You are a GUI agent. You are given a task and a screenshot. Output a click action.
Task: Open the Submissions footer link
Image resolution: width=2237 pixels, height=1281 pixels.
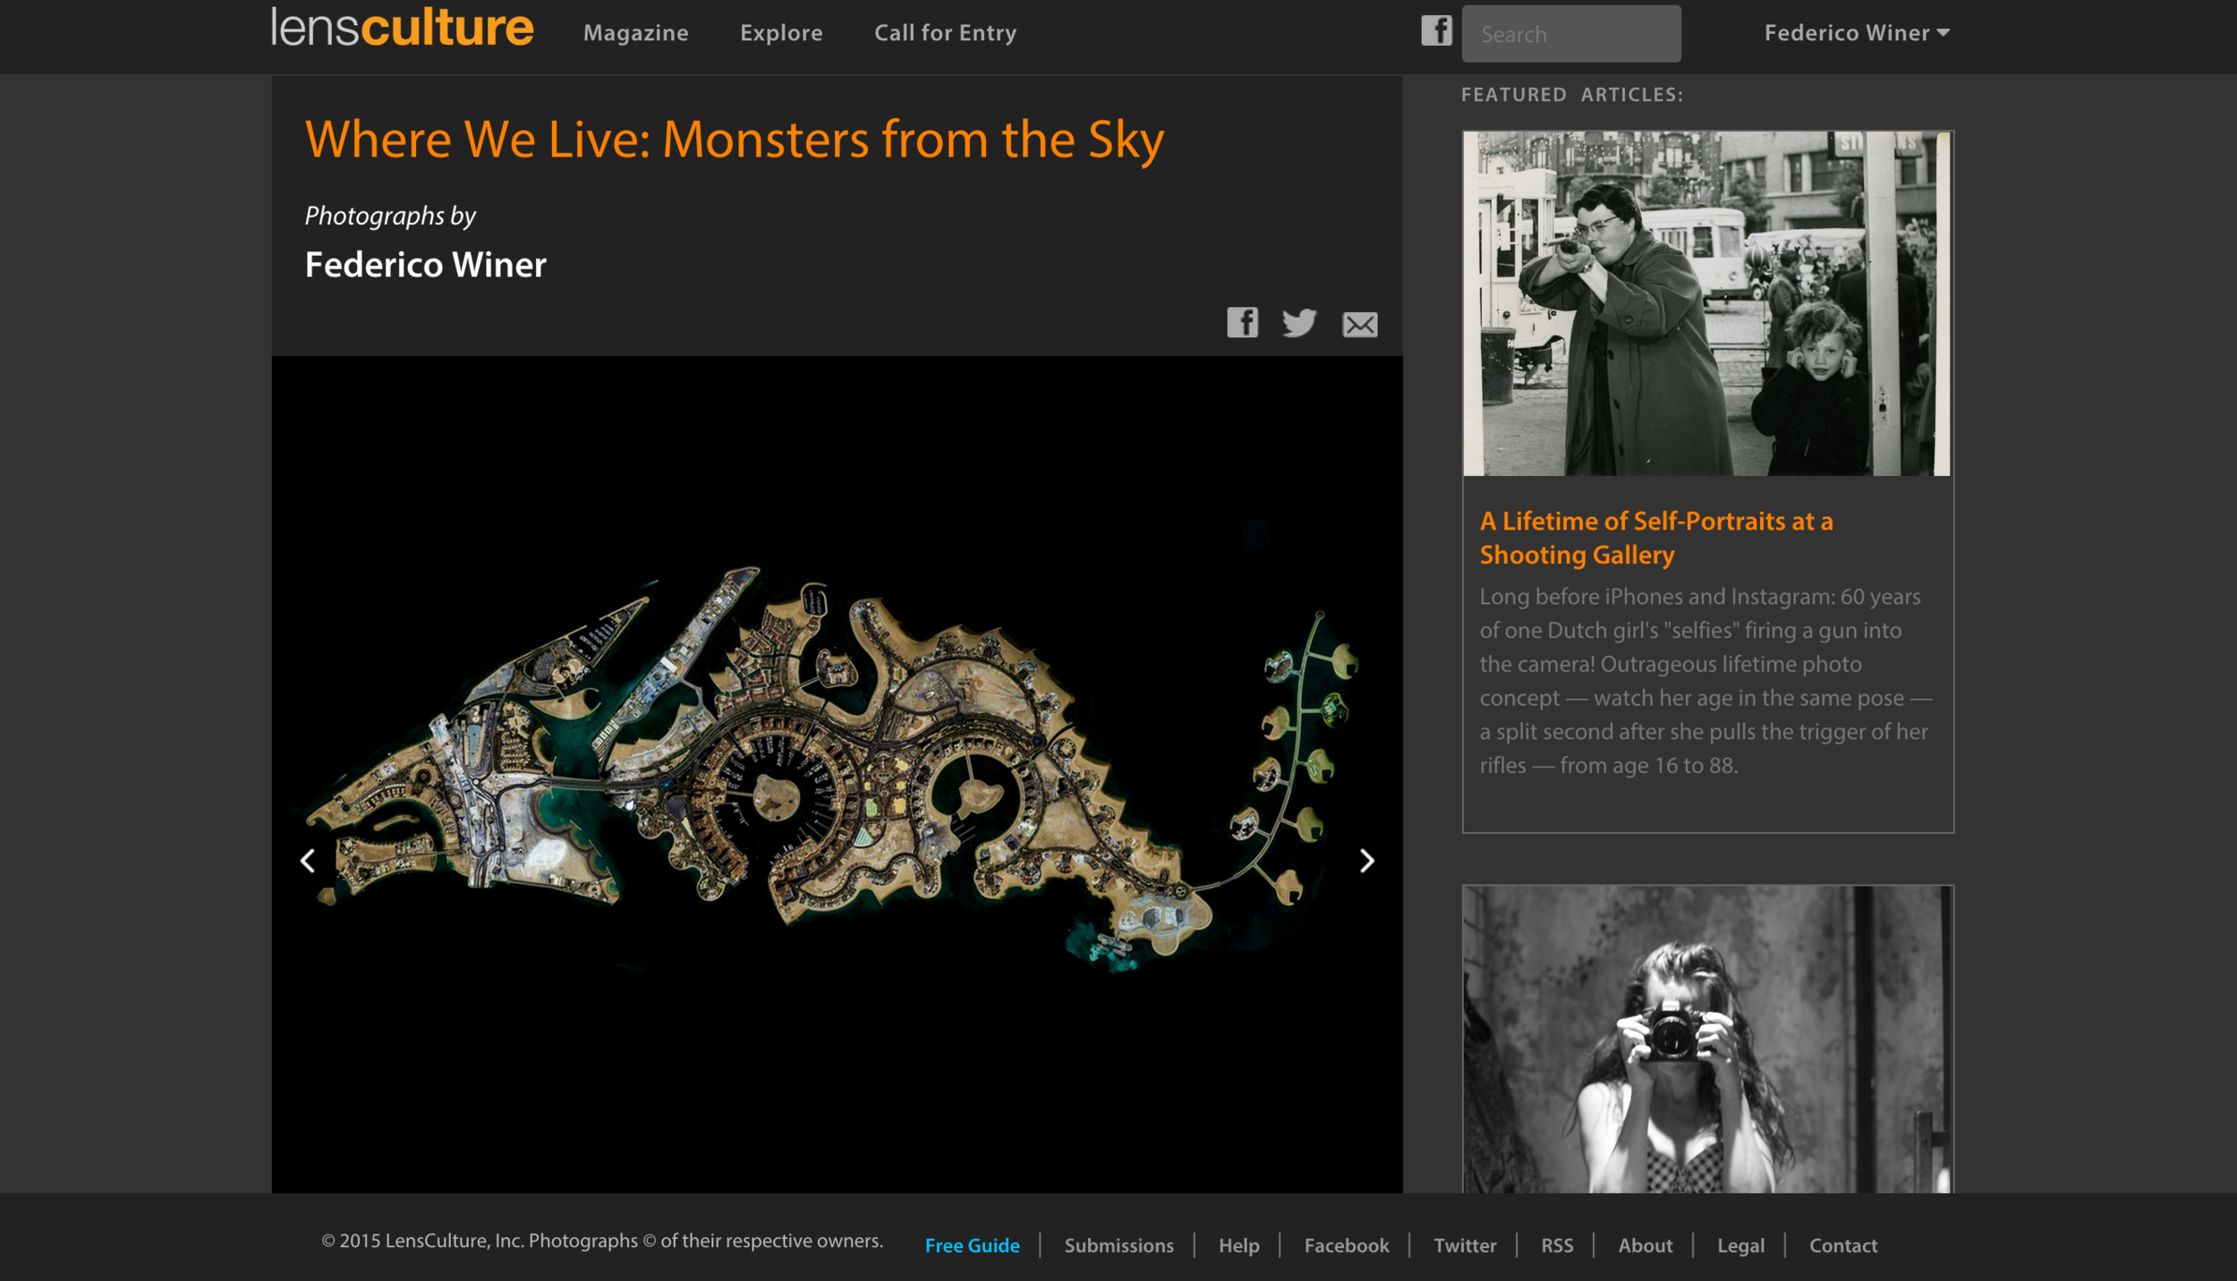(x=1118, y=1245)
